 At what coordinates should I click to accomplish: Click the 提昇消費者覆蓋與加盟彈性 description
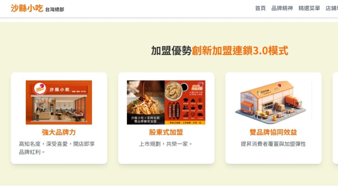[273, 144]
